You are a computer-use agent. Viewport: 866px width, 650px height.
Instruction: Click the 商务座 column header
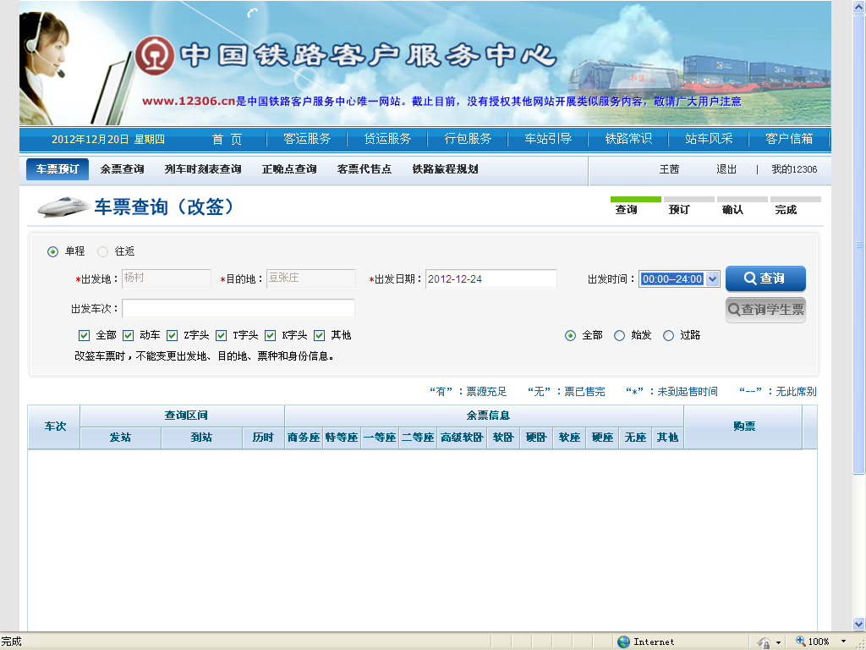coord(304,438)
